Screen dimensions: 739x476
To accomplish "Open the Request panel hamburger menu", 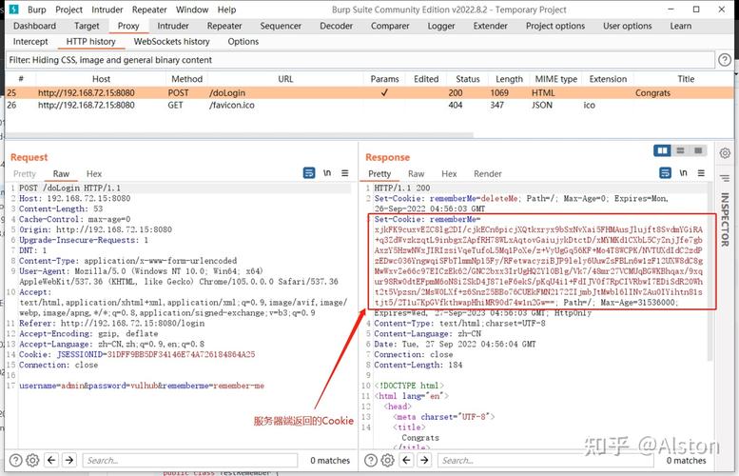I will [x=345, y=173].
